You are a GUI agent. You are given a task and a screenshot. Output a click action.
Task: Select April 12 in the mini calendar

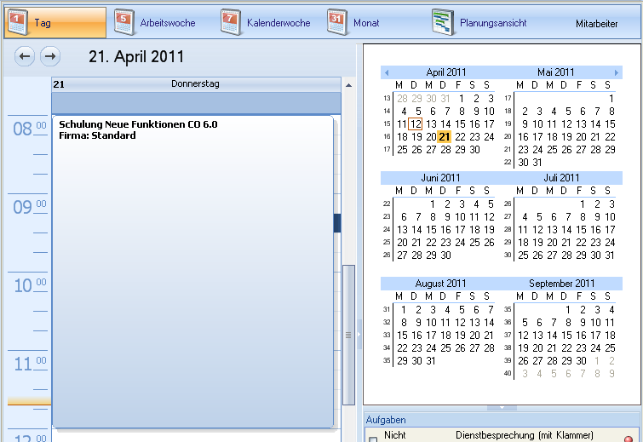(415, 123)
